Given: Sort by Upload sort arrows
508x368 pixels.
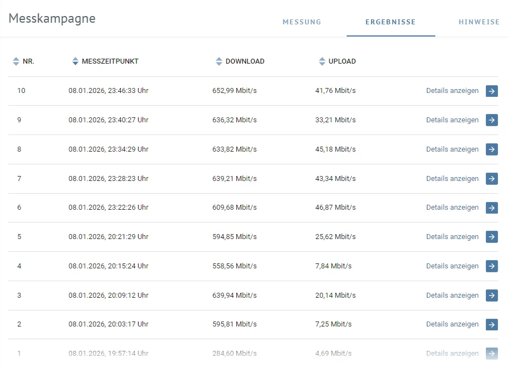Looking at the screenshot, I should coord(322,61).
